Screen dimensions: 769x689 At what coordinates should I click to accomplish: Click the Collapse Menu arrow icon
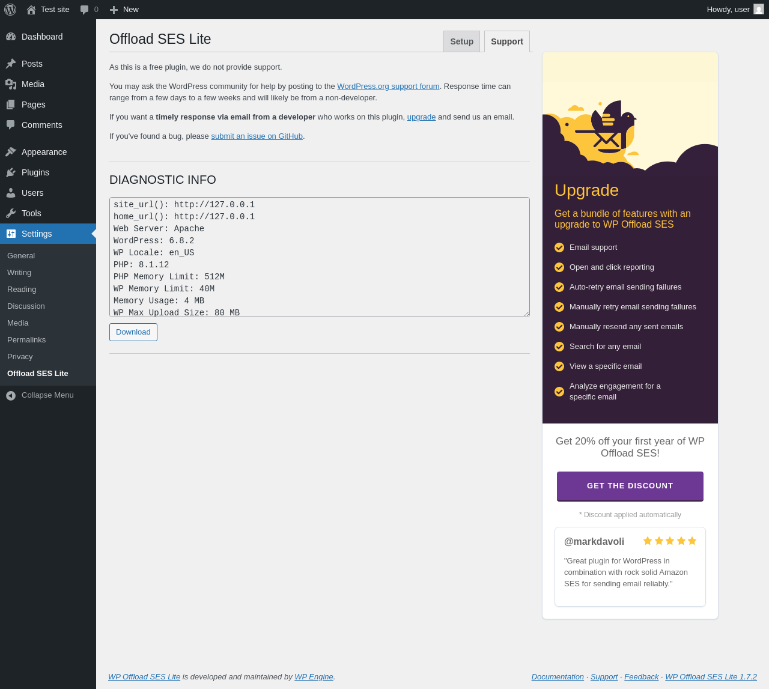(11, 395)
